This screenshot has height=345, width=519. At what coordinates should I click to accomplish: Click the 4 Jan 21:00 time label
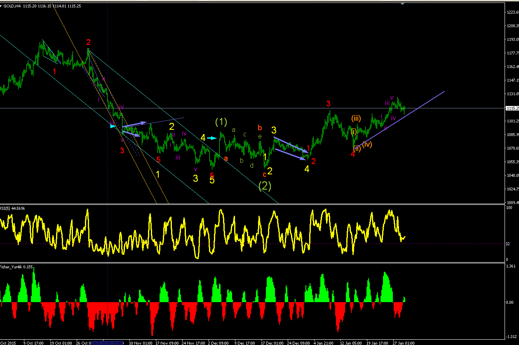point(324,343)
